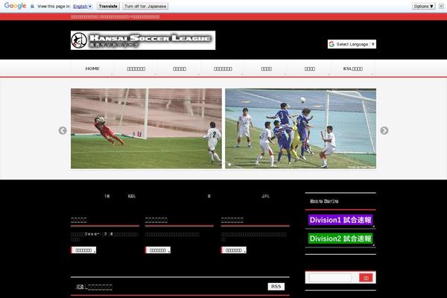Open the HOME menu item

coord(92,69)
